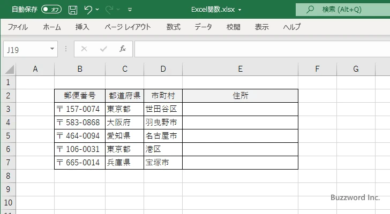
Task: Select column B header
Action: tap(80, 69)
